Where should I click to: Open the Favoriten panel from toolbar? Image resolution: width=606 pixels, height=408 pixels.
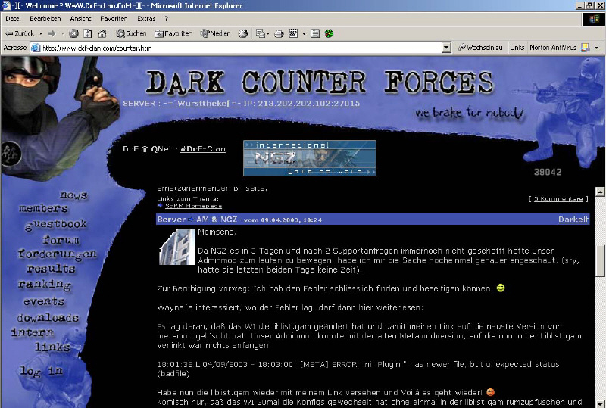tap(173, 33)
